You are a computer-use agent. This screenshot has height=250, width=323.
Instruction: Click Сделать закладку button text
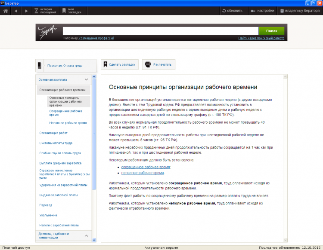point(122,64)
